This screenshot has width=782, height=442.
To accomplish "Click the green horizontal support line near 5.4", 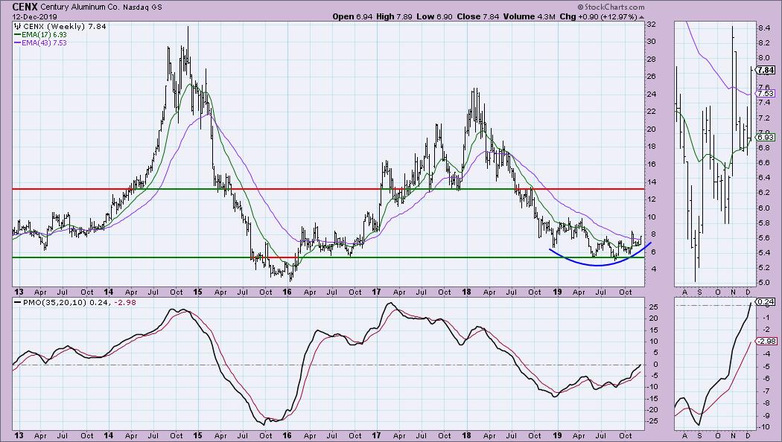I will (x=328, y=257).
